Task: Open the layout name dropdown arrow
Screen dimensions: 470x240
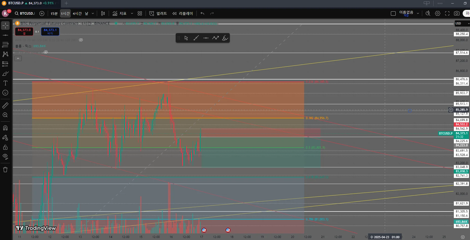Action: (x=418, y=13)
